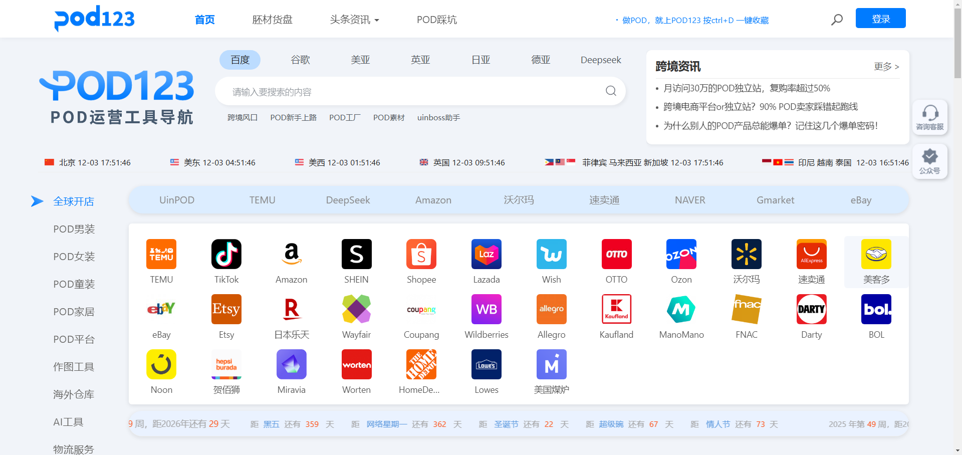Image resolution: width=962 pixels, height=455 pixels.
Task: Open the BOL platform icon
Action: click(x=876, y=309)
